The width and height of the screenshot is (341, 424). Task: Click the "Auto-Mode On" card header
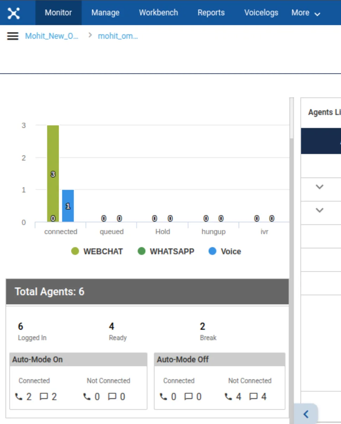[78, 360]
